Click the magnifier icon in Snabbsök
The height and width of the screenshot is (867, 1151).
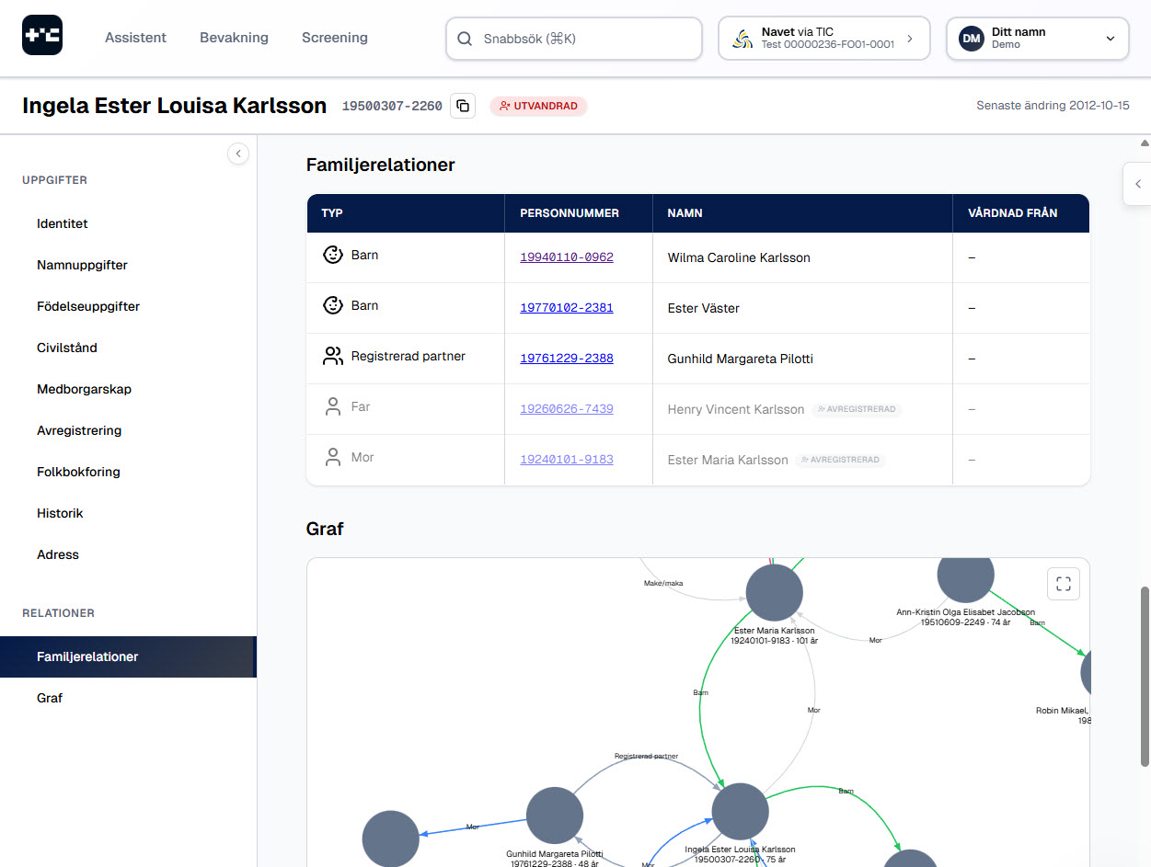(x=466, y=39)
